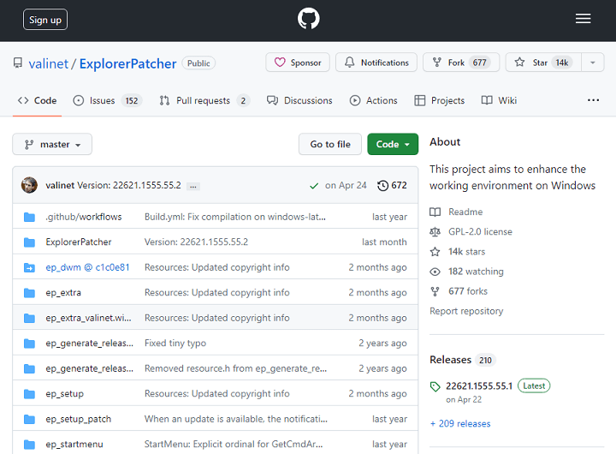Image resolution: width=616 pixels, height=454 pixels.
Task: Click the eye icon next to watching
Action: (435, 272)
